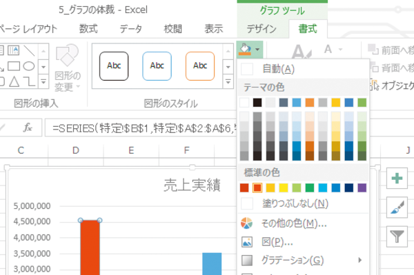
Task: Choose 塗りつぶしなし(N) no fill option
Action: [x=303, y=203]
